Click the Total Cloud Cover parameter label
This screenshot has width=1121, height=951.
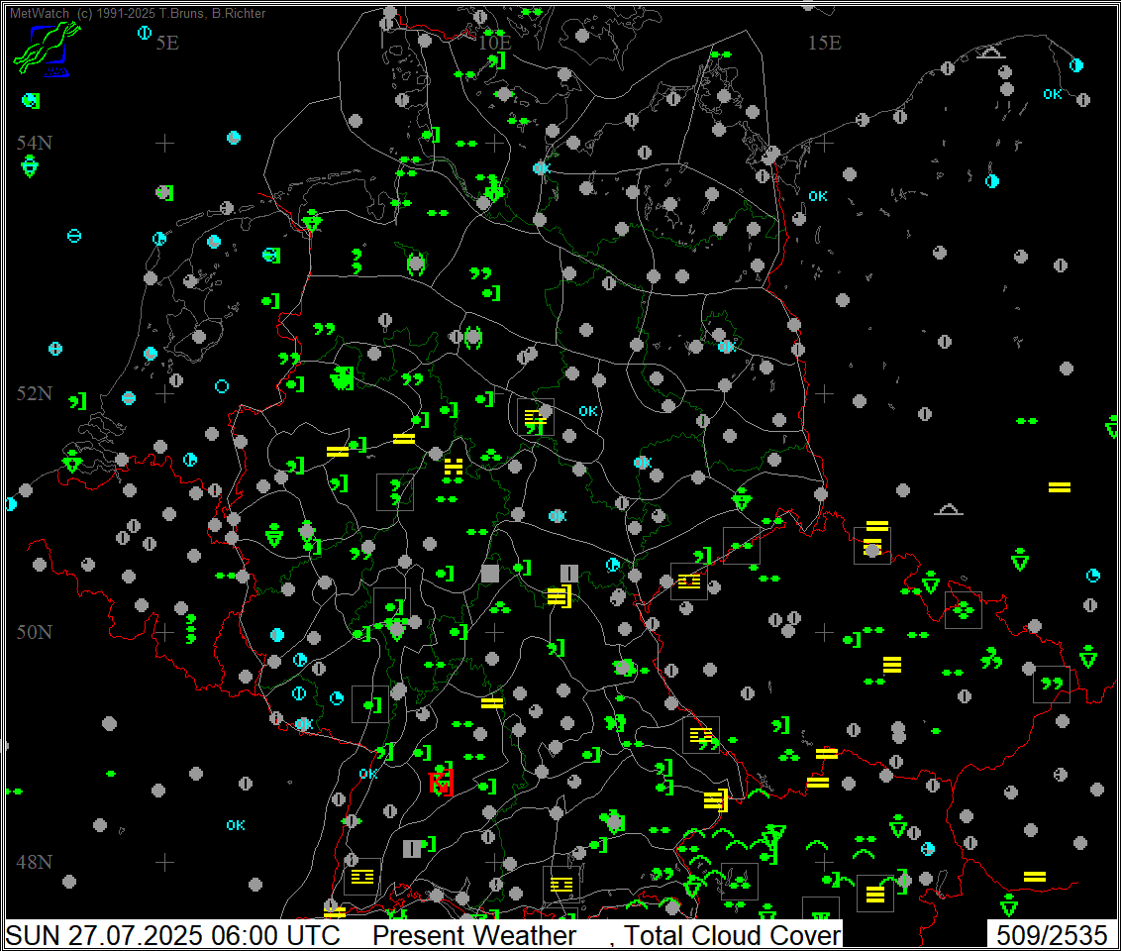[732, 935]
